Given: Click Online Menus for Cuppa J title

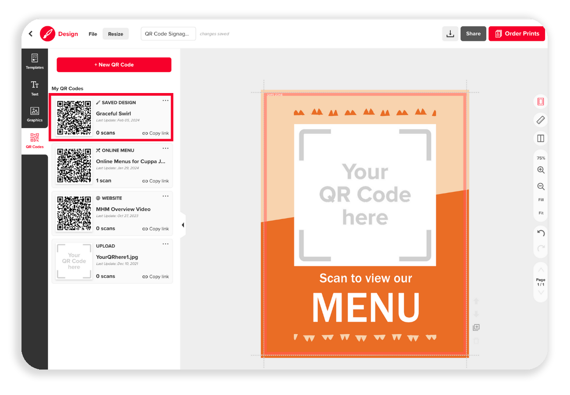Looking at the screenshot, I should (131, 162).
